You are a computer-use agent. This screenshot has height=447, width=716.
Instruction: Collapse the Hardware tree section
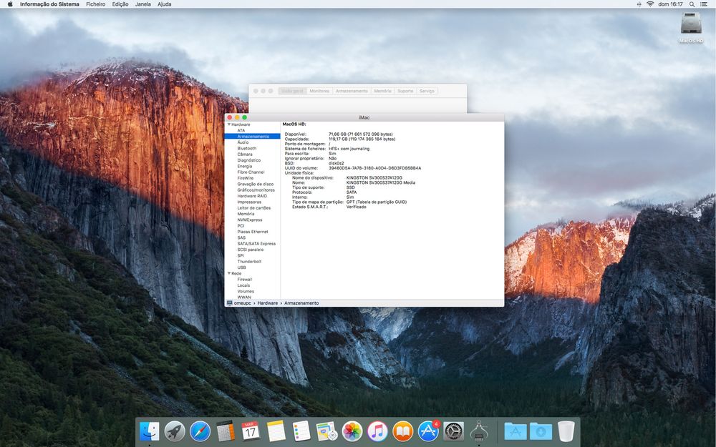point(229,124)
